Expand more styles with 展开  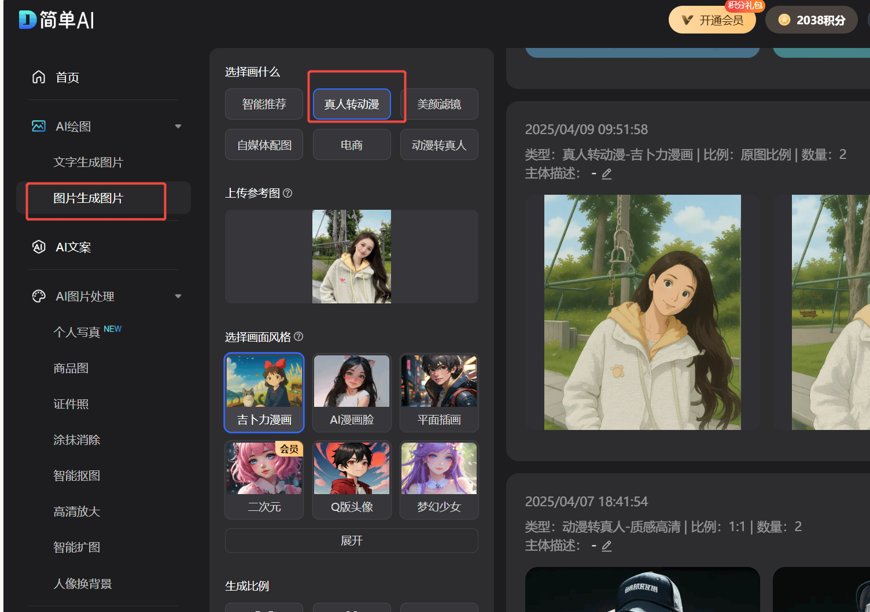pos(352,541)
